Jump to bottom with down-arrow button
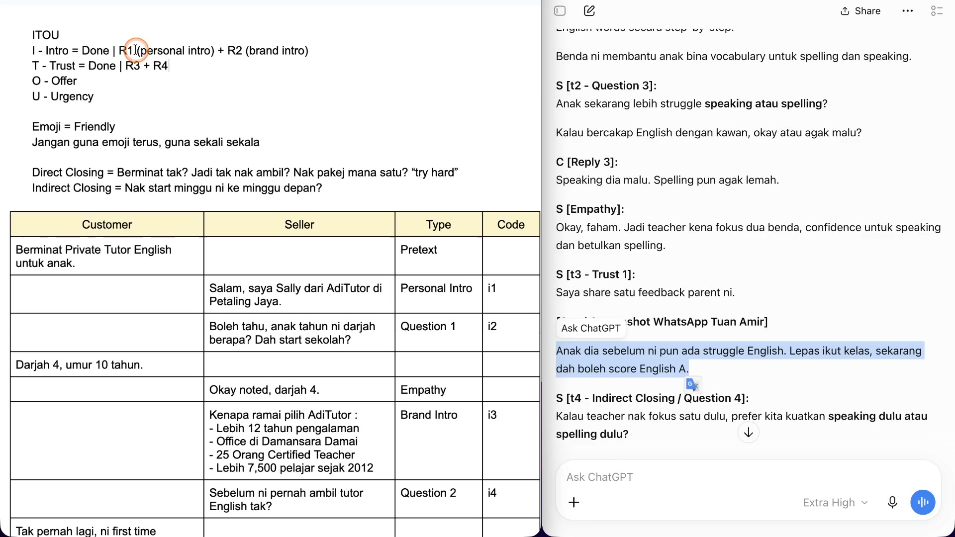955x537 pixels. [x=748, y=433]
